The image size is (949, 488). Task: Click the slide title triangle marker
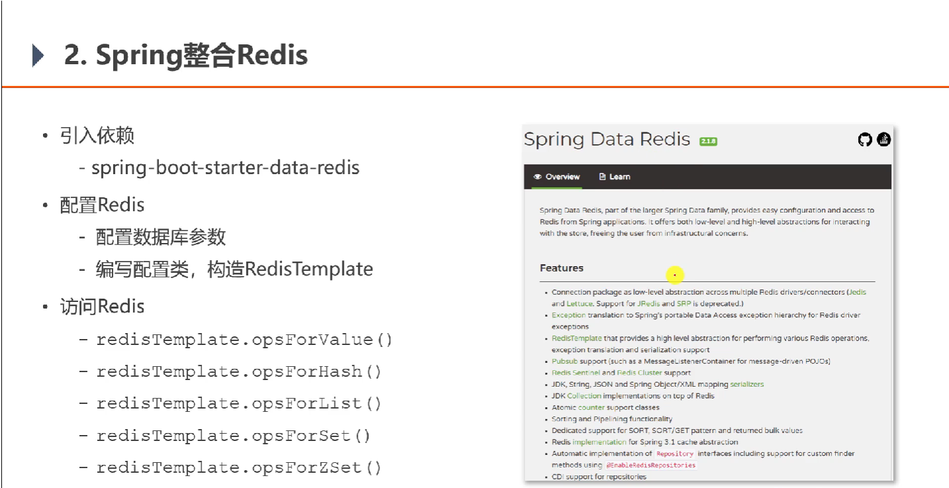click(38, 56)
